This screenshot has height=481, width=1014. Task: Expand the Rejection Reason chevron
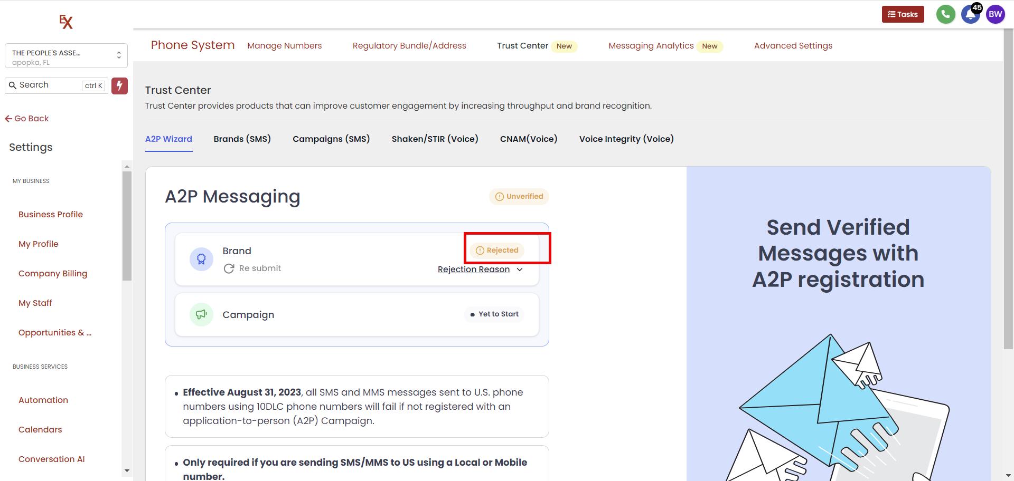pyautogui.click(x=520, y=270)
